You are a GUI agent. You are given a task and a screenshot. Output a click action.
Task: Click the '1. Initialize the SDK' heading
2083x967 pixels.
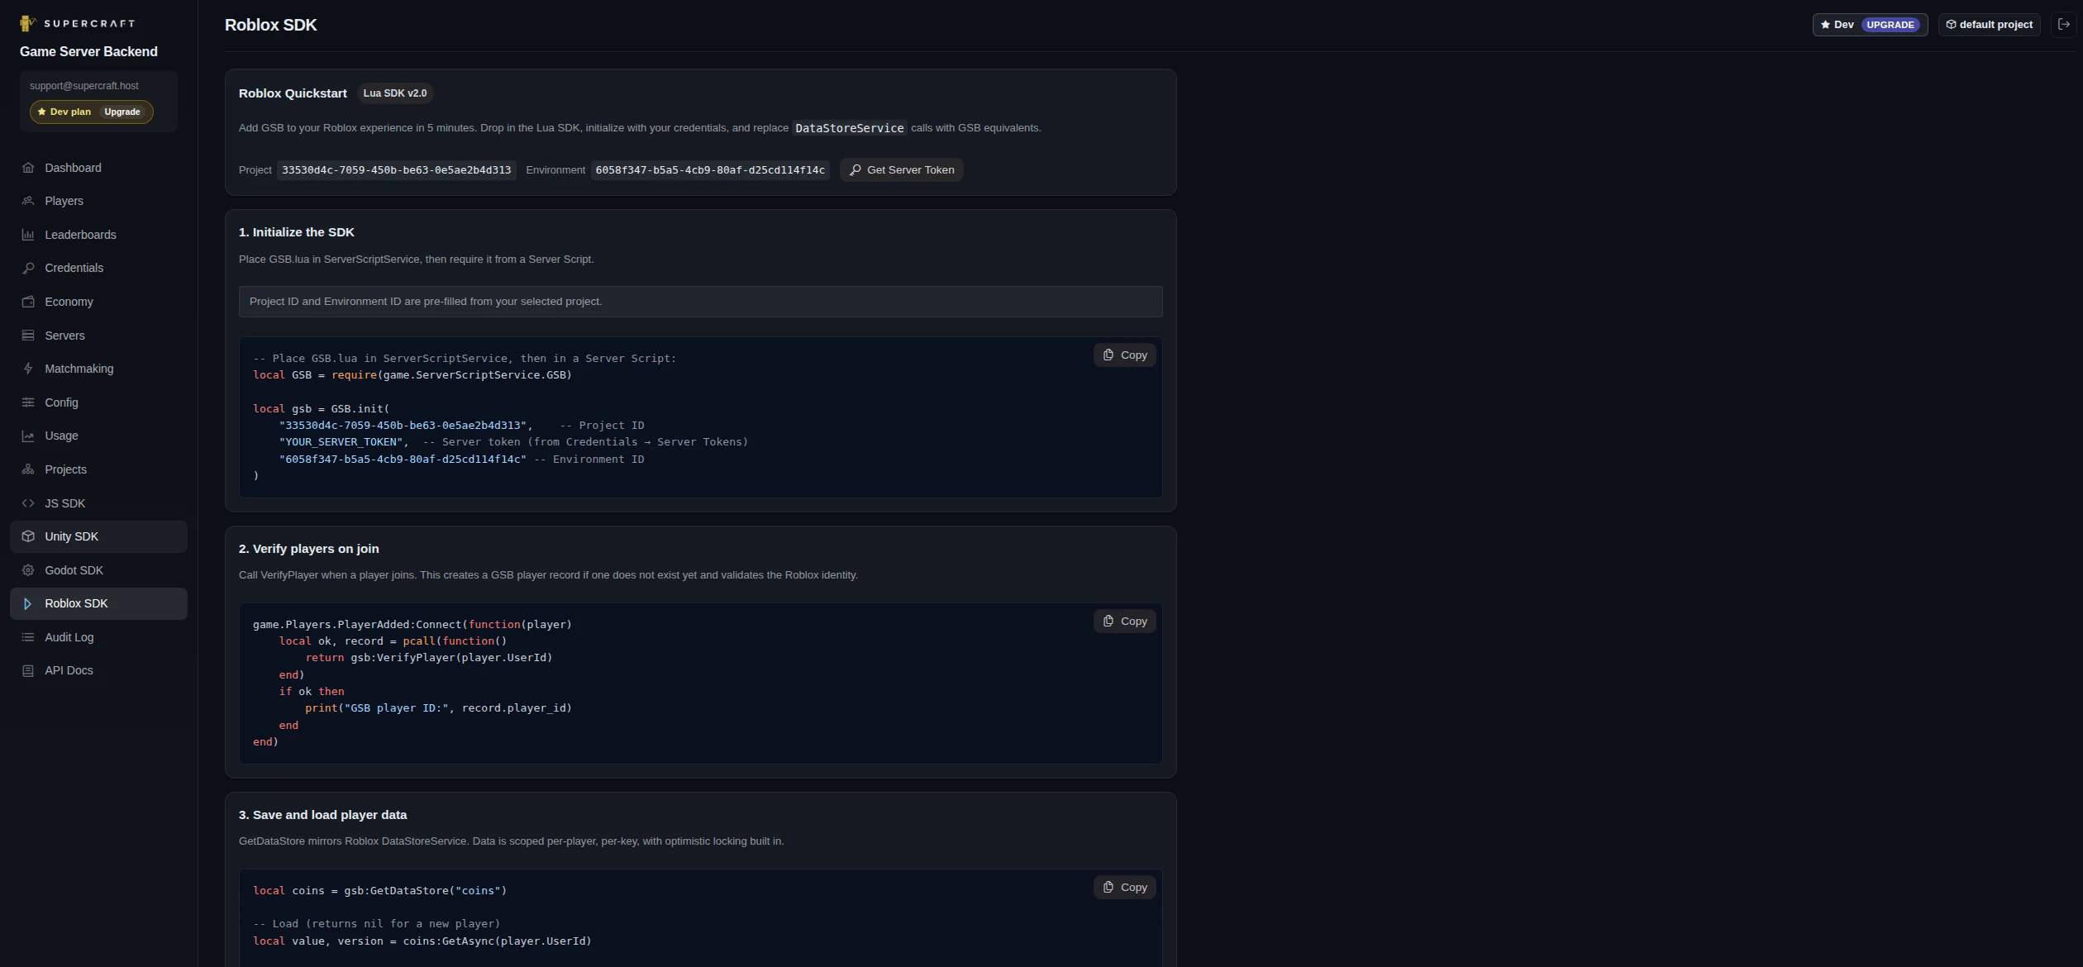[x=296, y=232]
